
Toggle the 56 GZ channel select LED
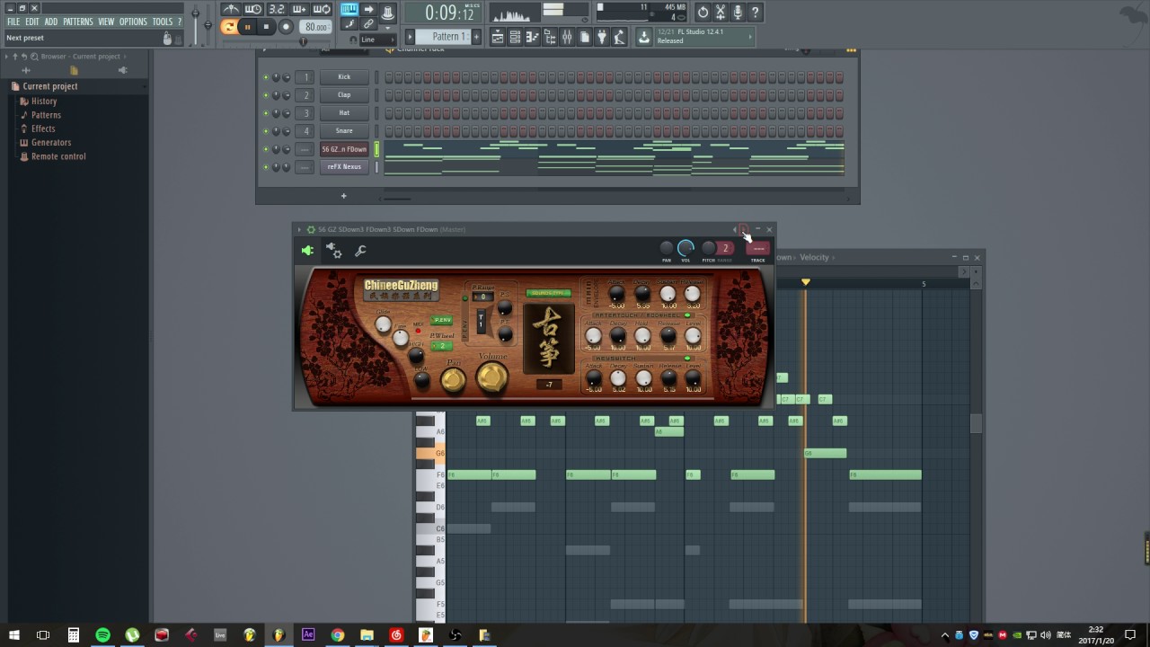pyautogui.click(x=377, y=149)
